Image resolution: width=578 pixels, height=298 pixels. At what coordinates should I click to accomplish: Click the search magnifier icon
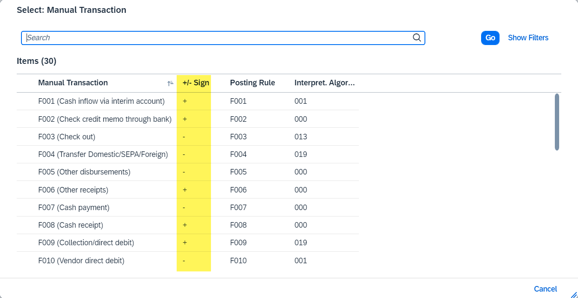click(417, 38)
